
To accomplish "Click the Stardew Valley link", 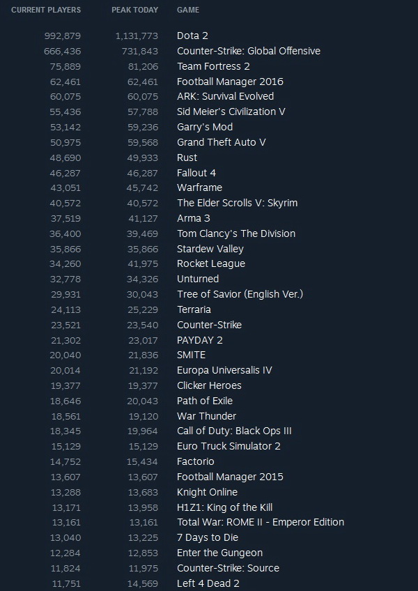I will pyautogui.click(x=210, y=249).
